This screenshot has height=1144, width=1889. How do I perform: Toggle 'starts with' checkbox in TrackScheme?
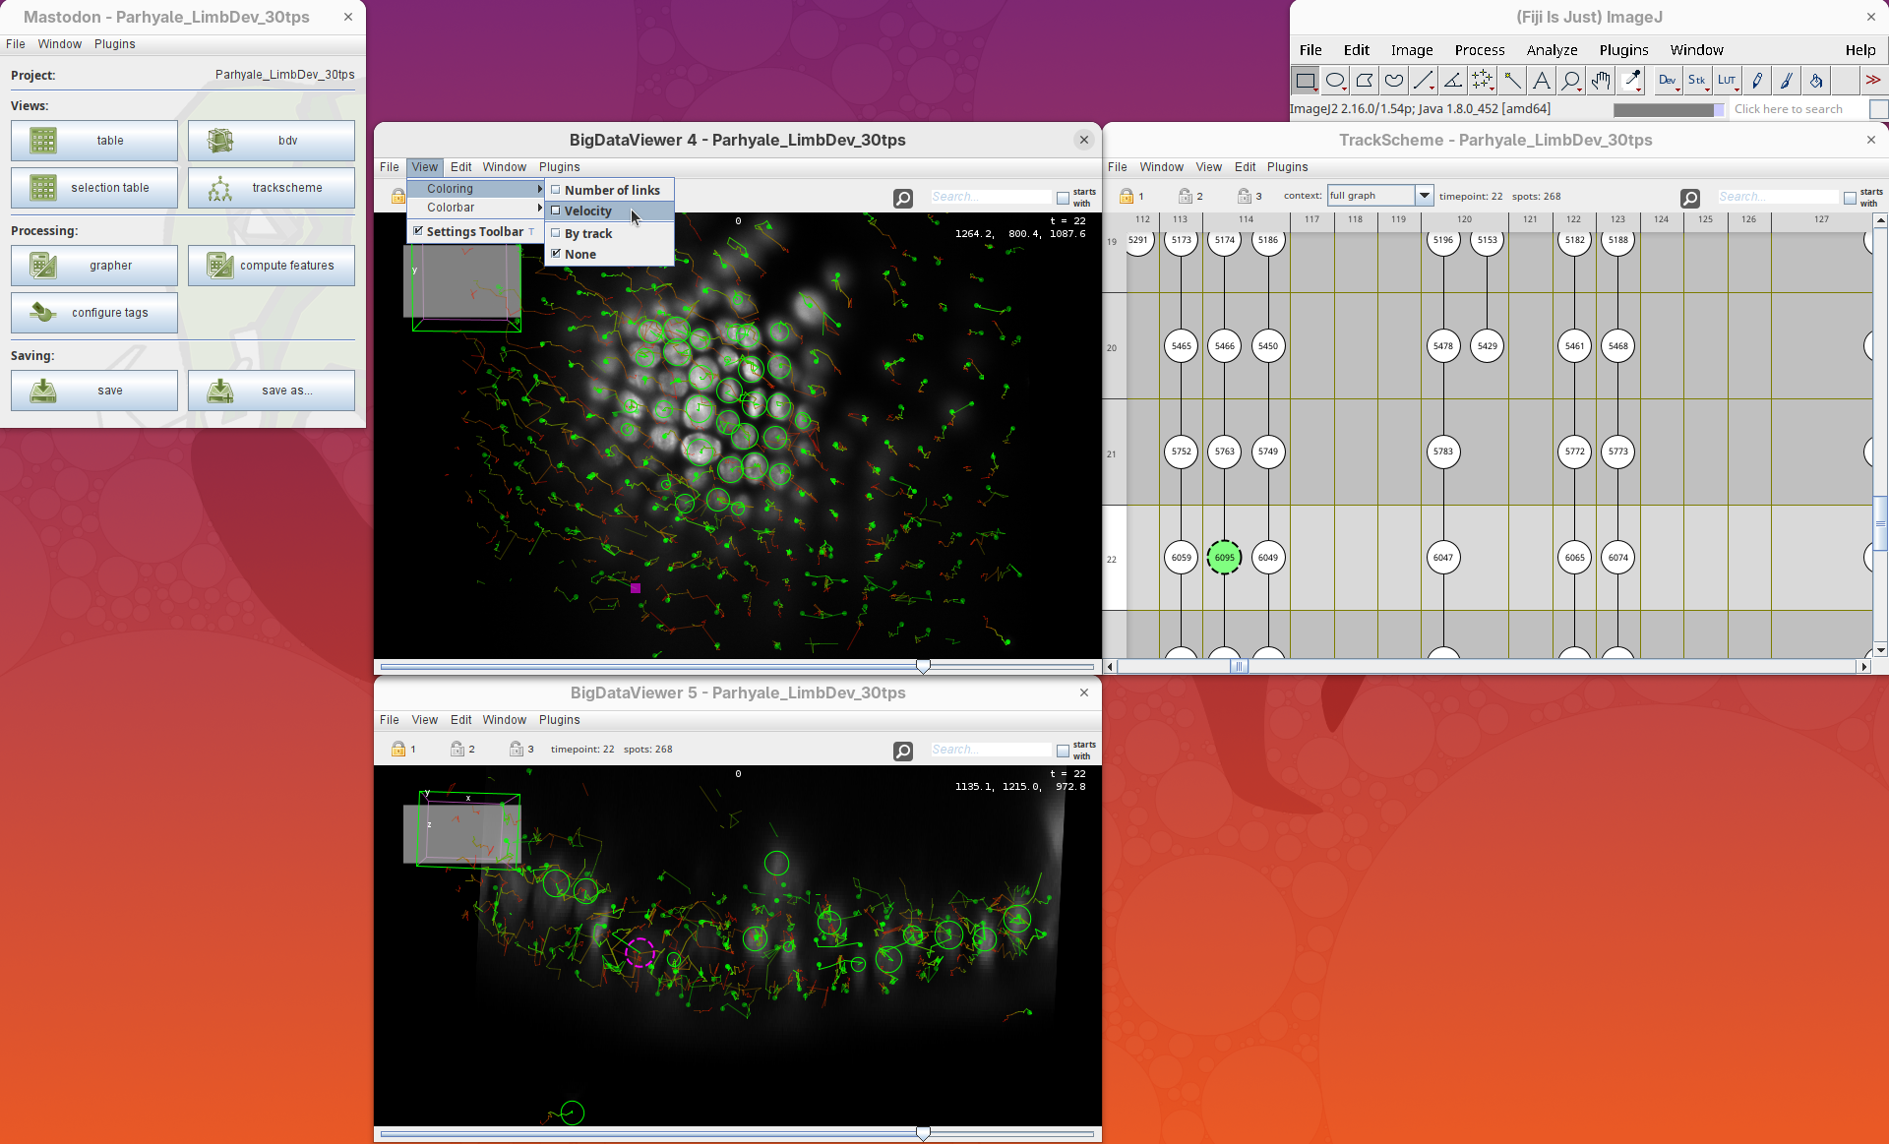1850,198
